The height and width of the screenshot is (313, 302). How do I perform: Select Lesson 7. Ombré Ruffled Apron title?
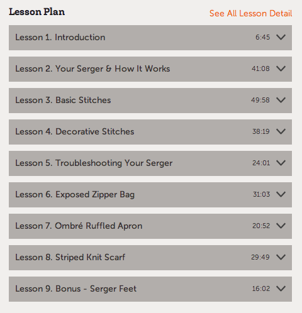click(79, 226)
